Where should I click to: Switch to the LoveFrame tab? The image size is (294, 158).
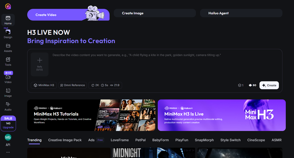pos(120,140)
